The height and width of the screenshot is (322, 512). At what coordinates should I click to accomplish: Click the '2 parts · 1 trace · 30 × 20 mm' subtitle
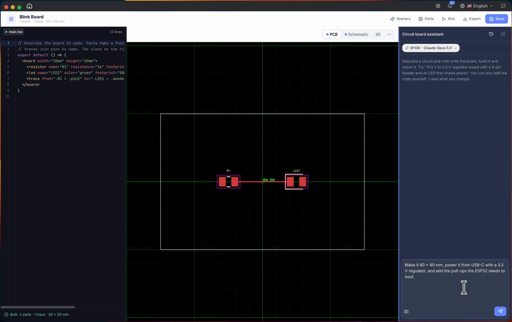click(x=42, y=22)
